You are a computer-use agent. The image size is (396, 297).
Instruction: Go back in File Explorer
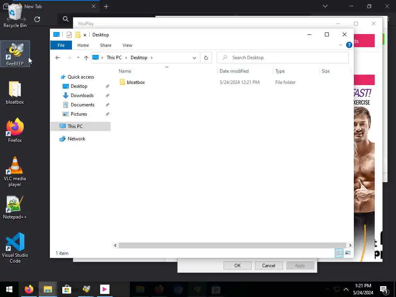pyautogui.click(x=58, y=58)
